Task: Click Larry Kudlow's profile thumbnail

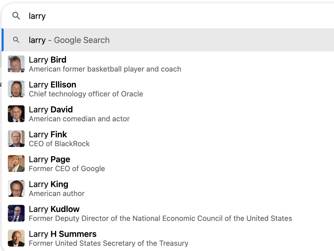Action: coord(16,213)
